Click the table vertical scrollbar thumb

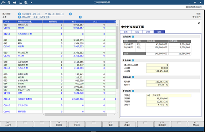pyautogui.click(x=117, y=57)
